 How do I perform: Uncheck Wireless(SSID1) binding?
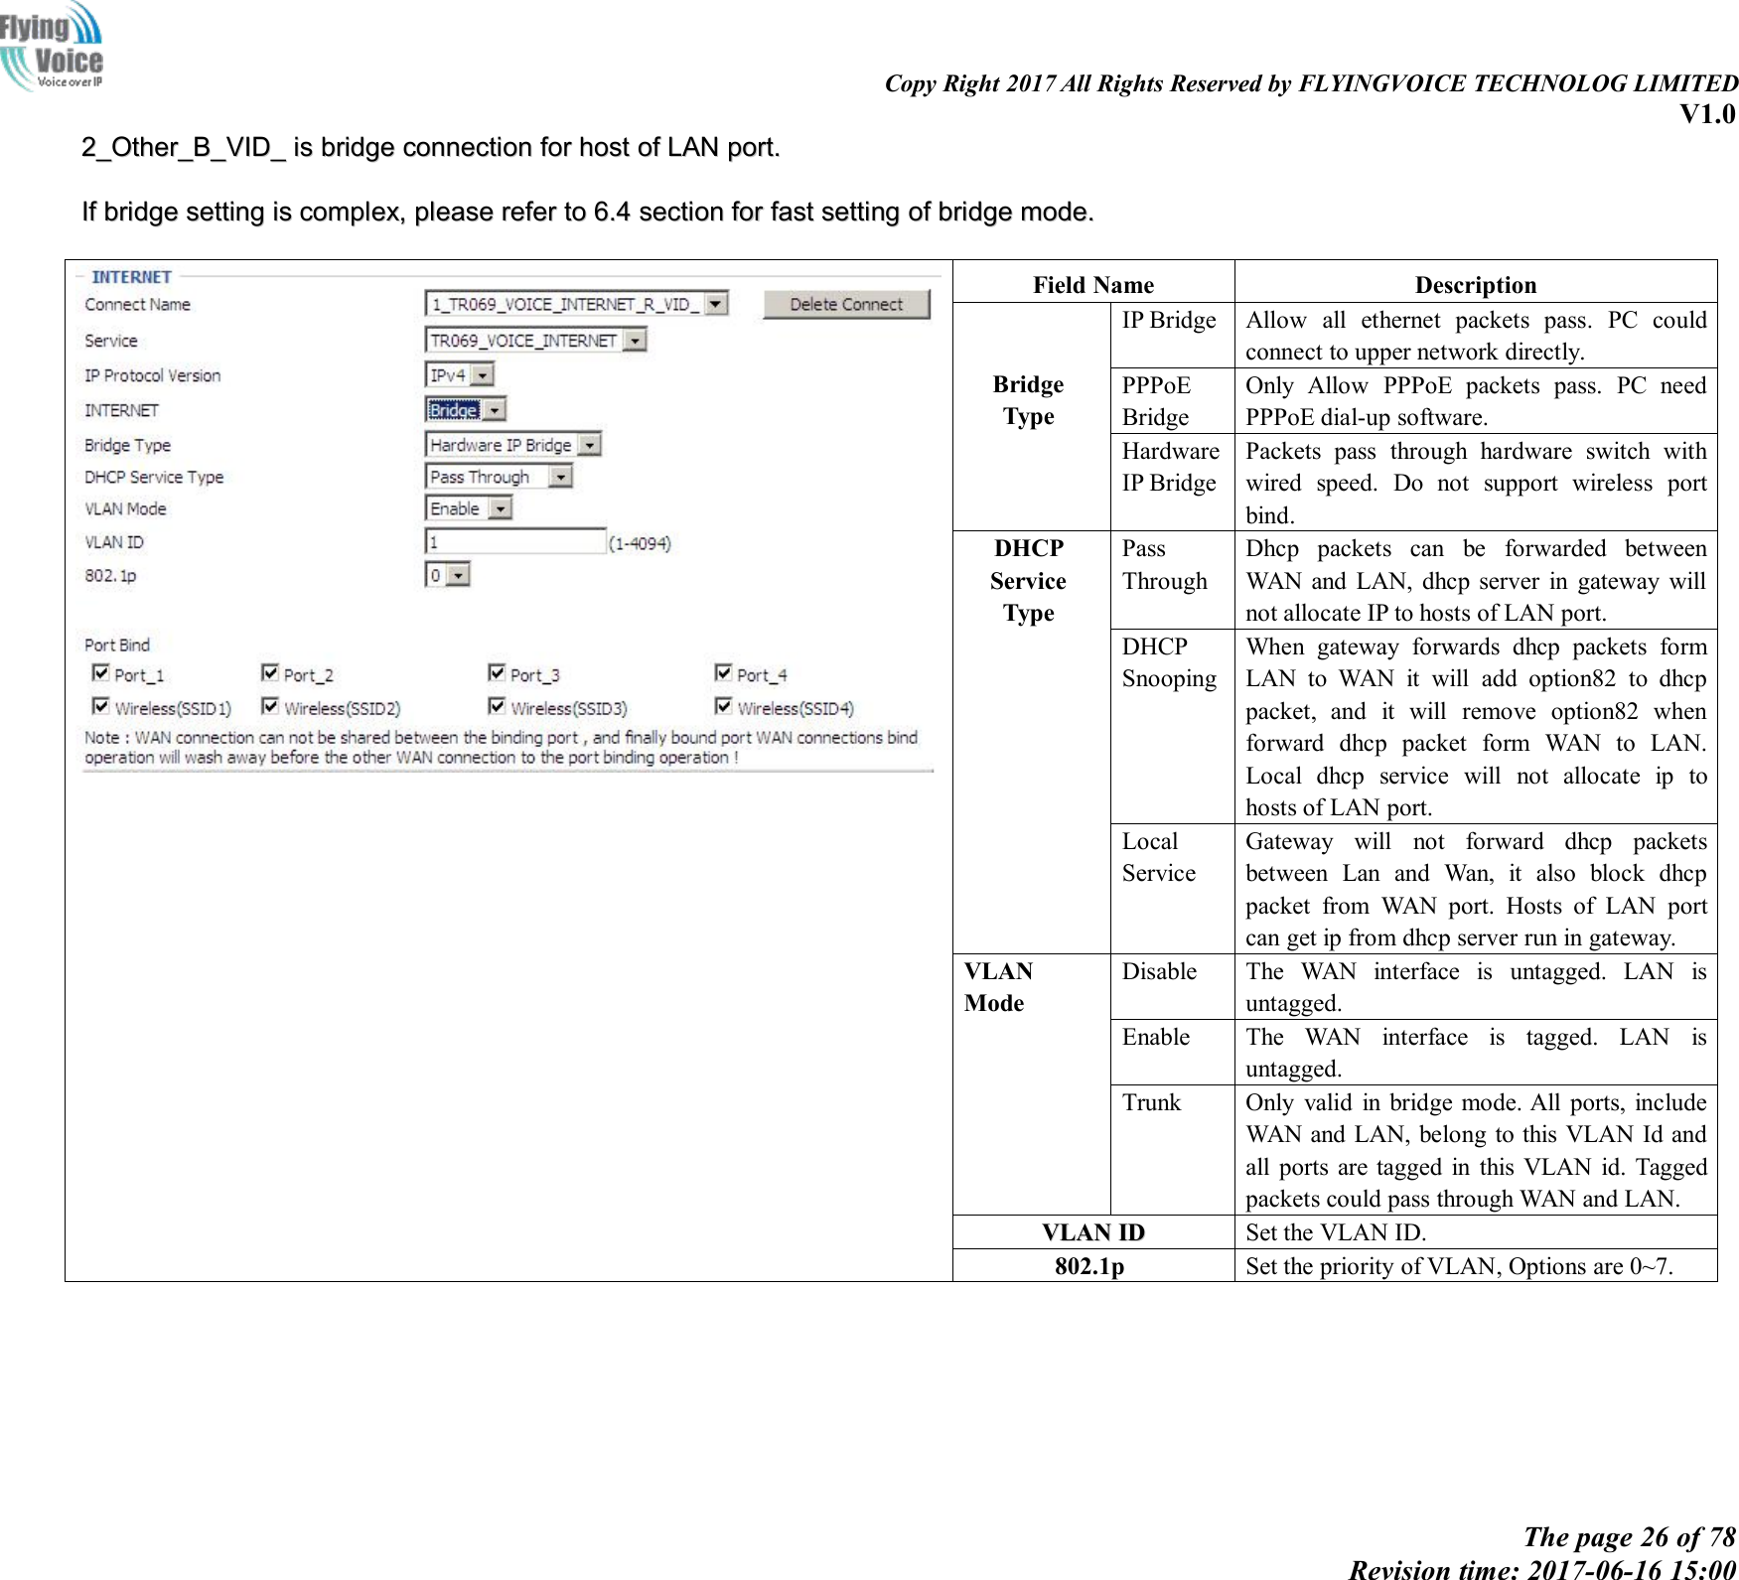point(101,707)
